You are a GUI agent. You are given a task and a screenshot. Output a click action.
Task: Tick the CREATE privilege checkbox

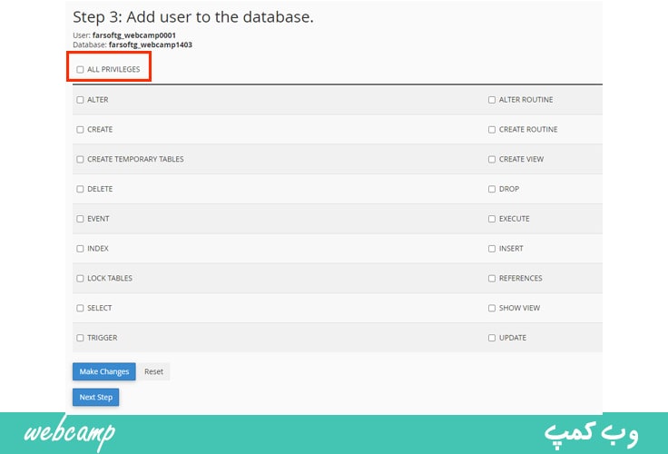point(80,130)
